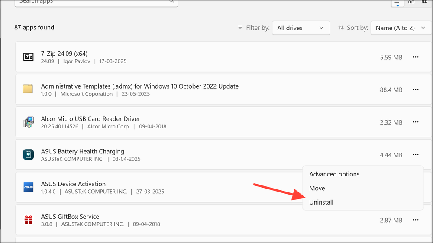
Task: Click the Alcor Micro USB Card Reader icon
Action: pyautogui.click(x=28, y=122)
